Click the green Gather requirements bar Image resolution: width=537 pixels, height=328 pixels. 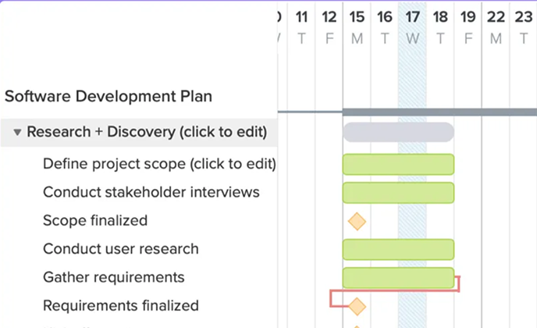[x=398, y=277]
